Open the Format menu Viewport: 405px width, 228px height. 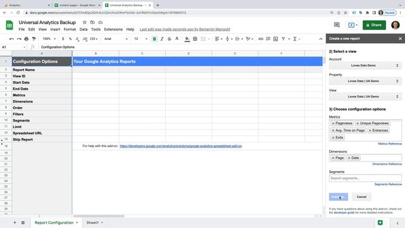pos(70,30)
